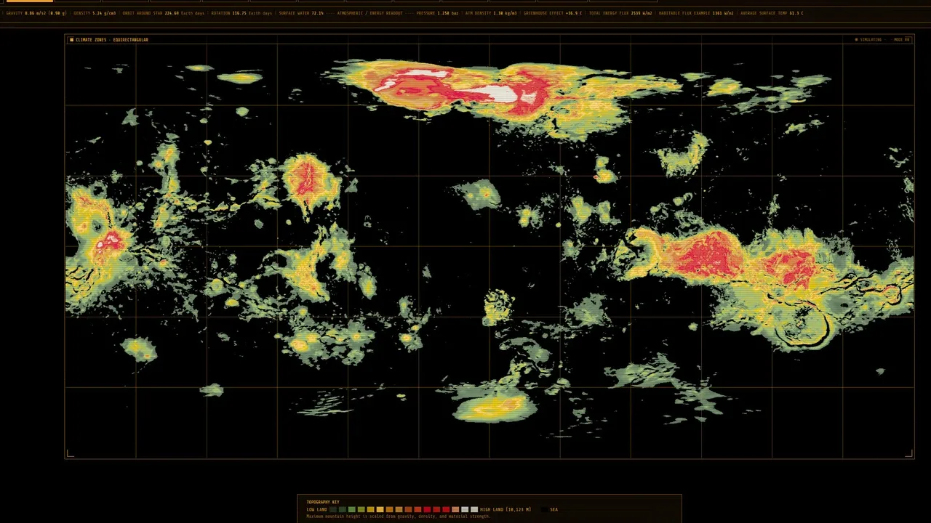Select the Surface Water 72.1% readout
The width and height of the screenshot is (931, 523).
tap(301, 13)
